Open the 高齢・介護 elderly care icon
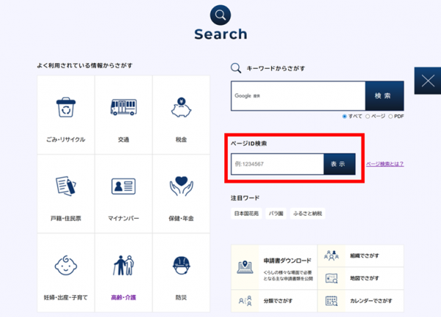This screenshot has width=441, height=317. (123, 266)
